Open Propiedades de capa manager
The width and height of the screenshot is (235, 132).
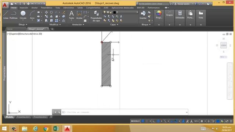tap(96, 16)
